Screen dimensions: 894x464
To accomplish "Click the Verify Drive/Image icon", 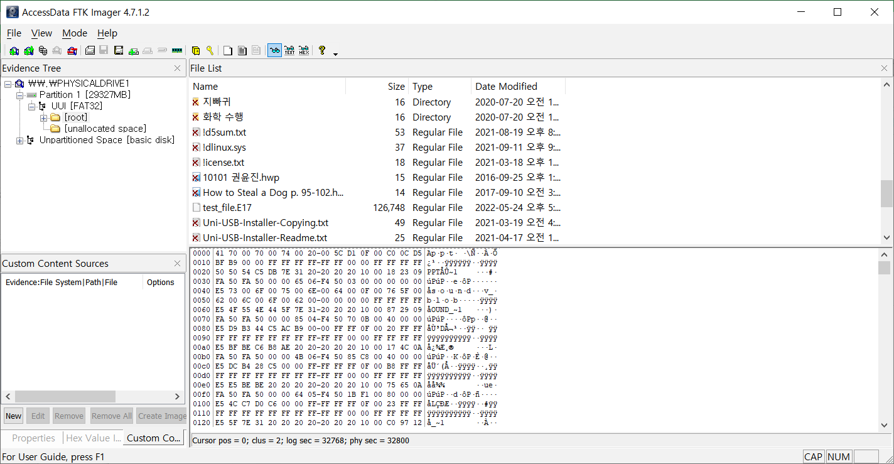I will [162, 50].
